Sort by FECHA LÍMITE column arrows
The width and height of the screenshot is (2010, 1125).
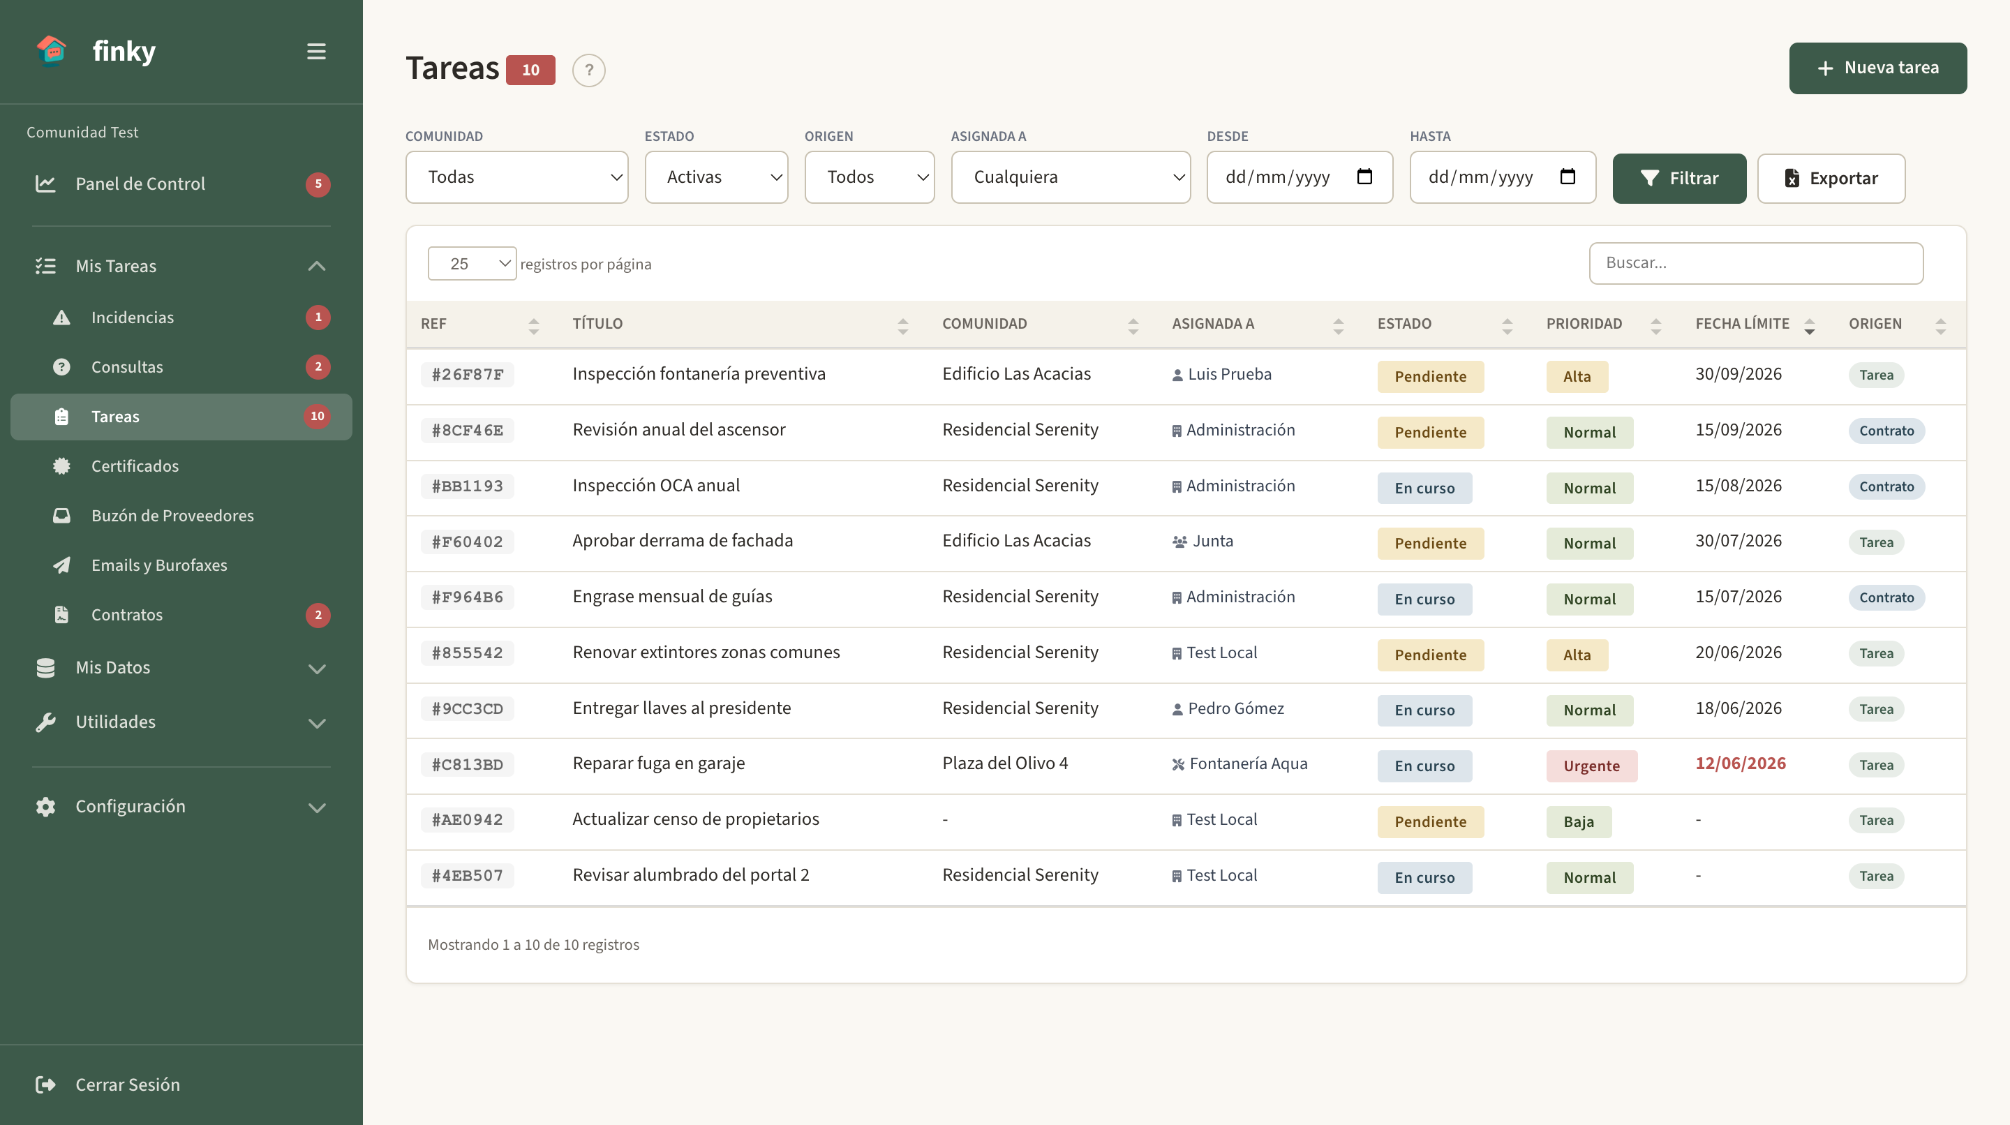pos(1810,326)
